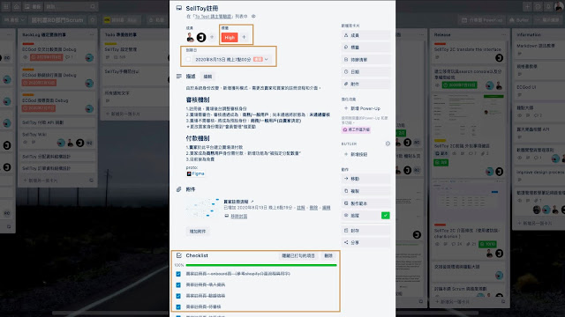Click the SellToy card title text
Screen dimensions: 565x317
[x=202, y=8]
